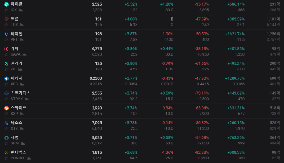Screen dimensions: 284x163
Task: Toggle the favorite star for VET
Action: 6,40
